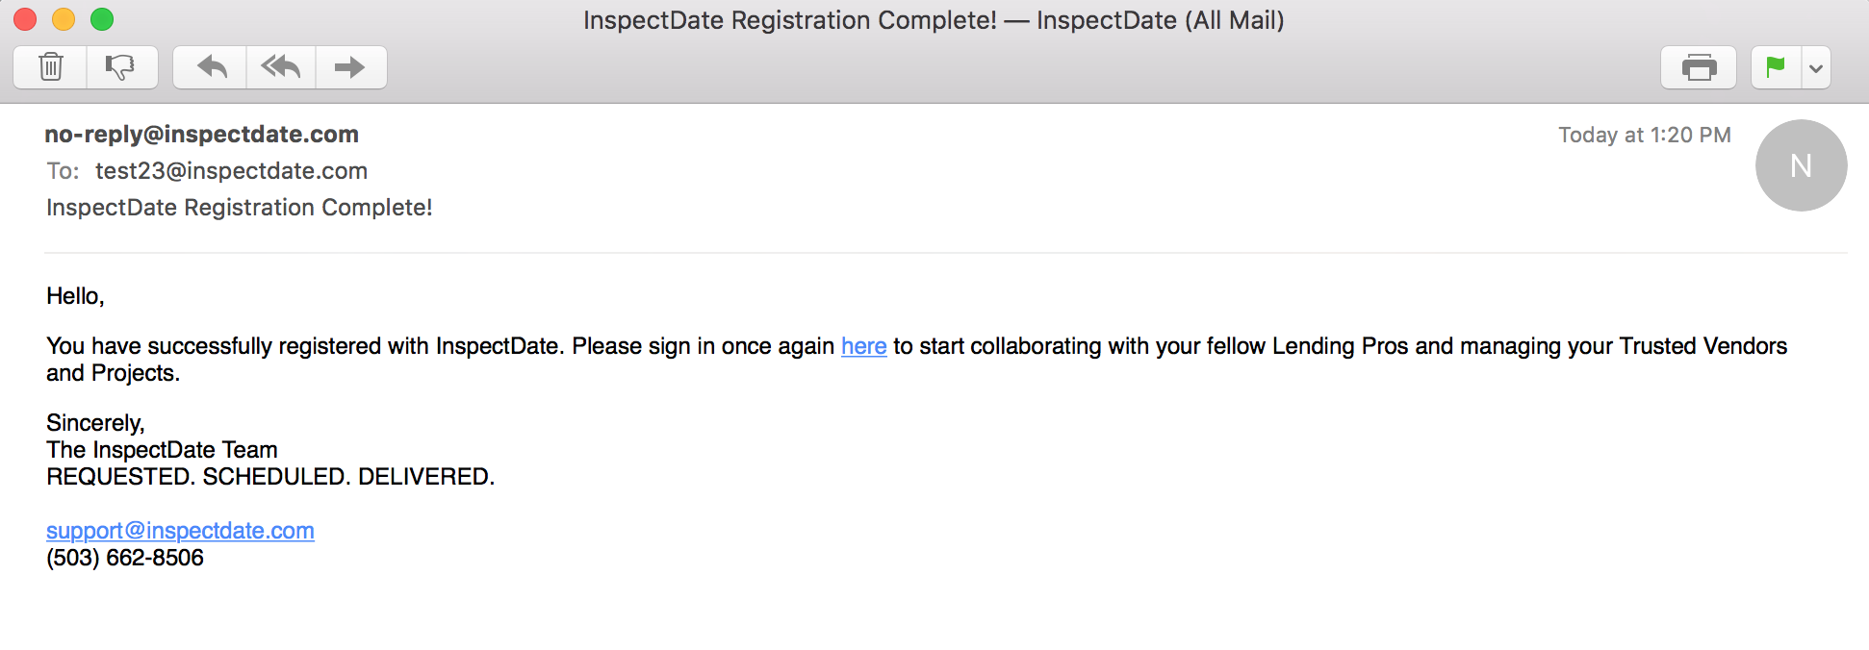The height and width of the screenshot is (650, 1869).
Task: Delete this email with the trash icon
Action: point(51,67)
